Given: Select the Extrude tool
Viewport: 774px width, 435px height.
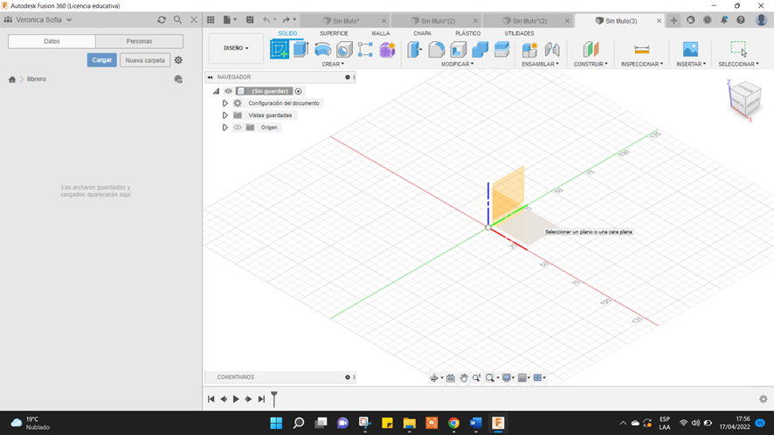Looking at the screenshot, I should (301, 50).
